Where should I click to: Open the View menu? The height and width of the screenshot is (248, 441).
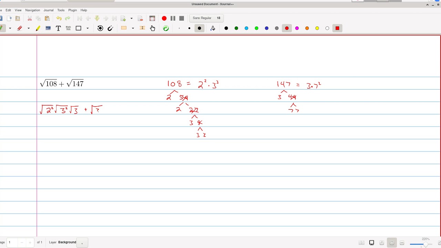point(18,10)
